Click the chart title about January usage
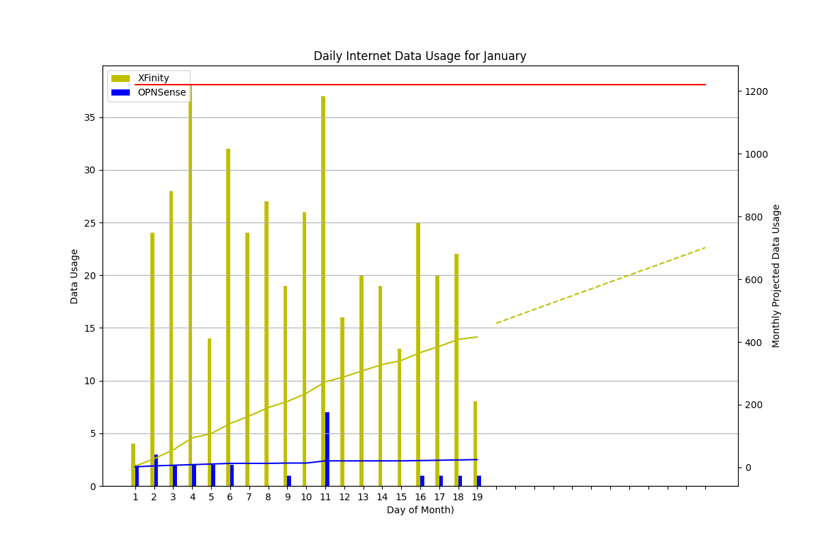 pyautogui.click(x=420, y=57)
